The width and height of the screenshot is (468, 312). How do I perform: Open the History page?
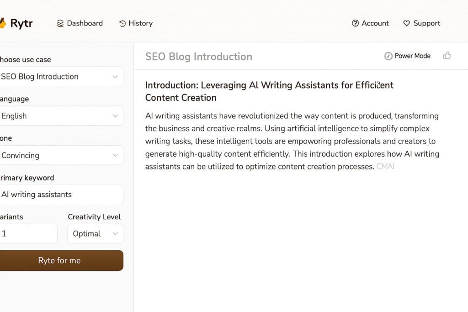click(136, 23)
